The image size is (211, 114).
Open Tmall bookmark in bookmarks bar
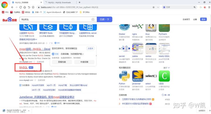(x=15, y=12)
